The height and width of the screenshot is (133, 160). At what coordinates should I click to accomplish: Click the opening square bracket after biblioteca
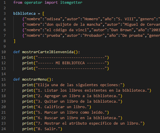[x=43, y=14]
